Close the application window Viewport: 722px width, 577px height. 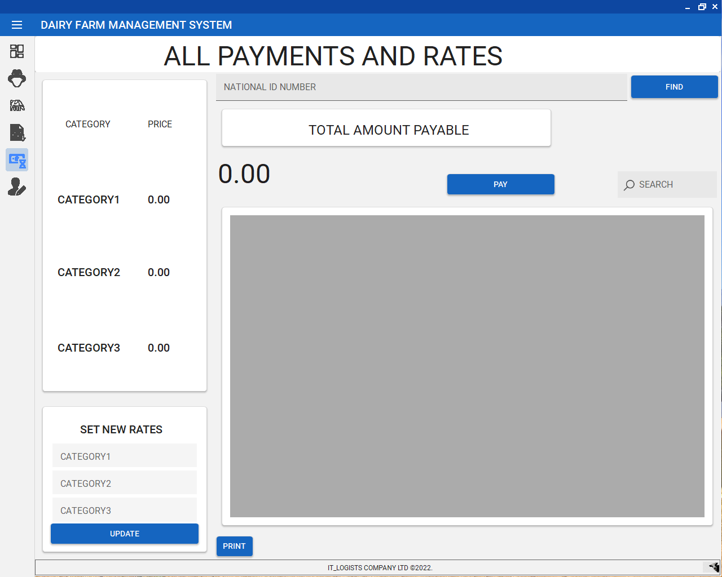click(715, 7)
